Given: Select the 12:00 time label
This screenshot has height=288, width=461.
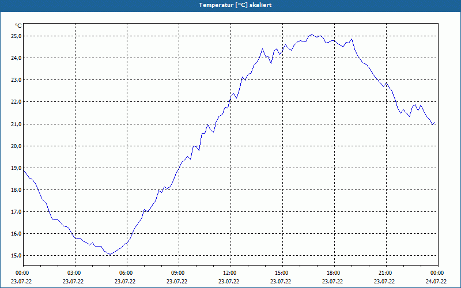Looking at the screenshot, I should (231, 273).
